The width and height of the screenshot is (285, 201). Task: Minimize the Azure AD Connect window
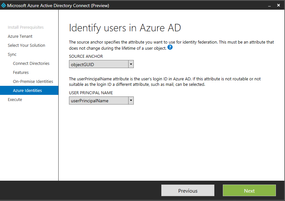tap(269, 5)
